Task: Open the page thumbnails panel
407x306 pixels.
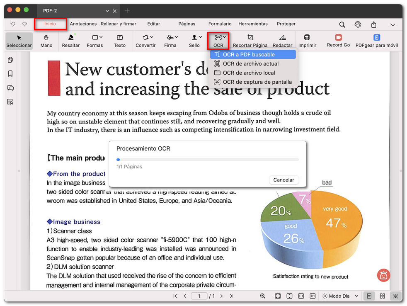Action: click(10, 60)
